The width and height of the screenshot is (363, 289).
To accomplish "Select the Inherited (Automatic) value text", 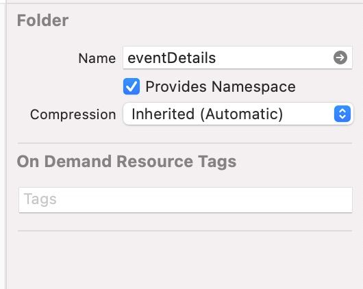I will [208, 114].
